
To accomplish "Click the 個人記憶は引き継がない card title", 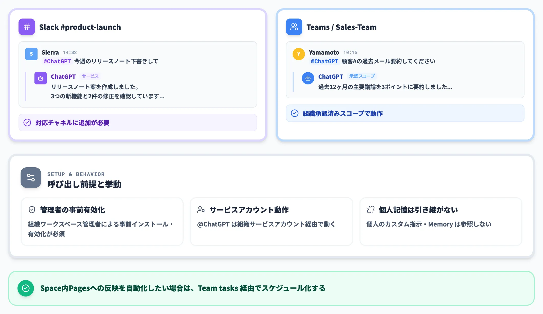I will click(418, 210).
